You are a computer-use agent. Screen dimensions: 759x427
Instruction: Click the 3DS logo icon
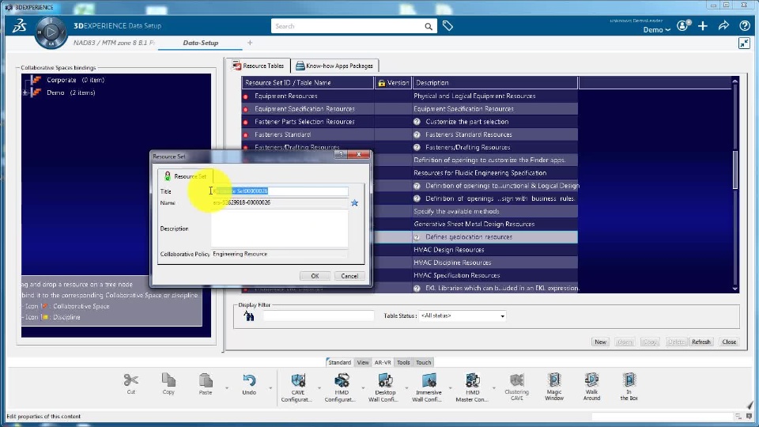[x=19, y=26]
